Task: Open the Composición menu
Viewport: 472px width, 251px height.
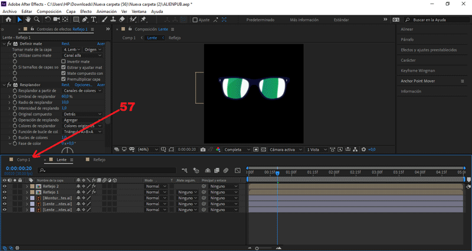Action: click(48, 11)
